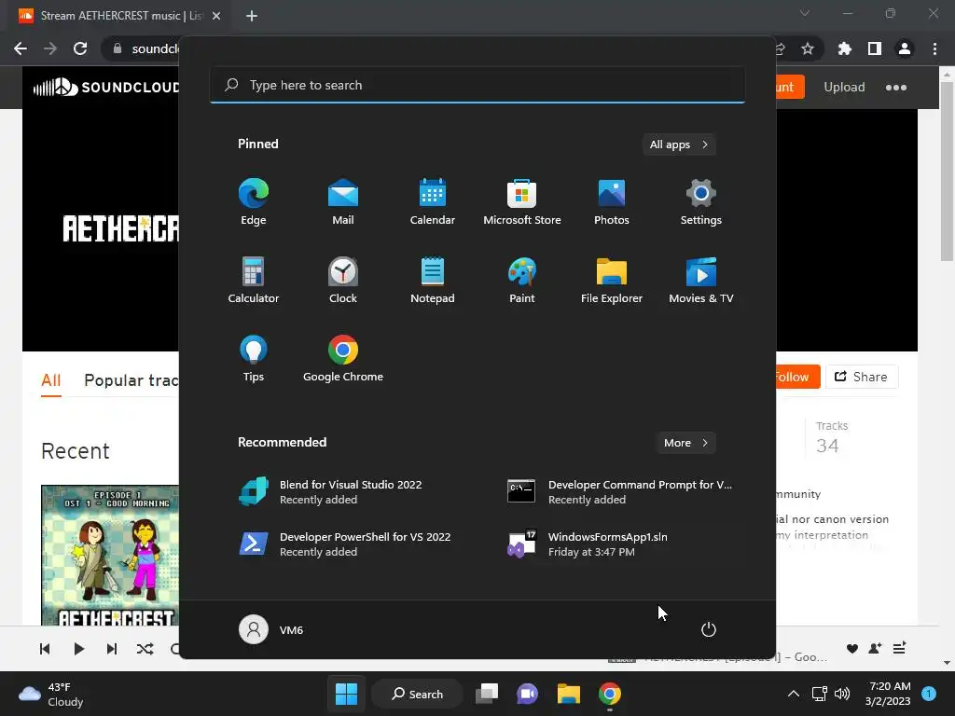Open File Explorer from the taskbar
The width and height of the screenshot is (955, 716).
point(568,694)
